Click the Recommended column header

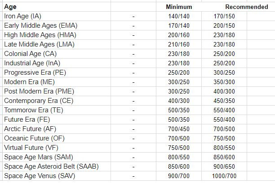click(247, 7)
